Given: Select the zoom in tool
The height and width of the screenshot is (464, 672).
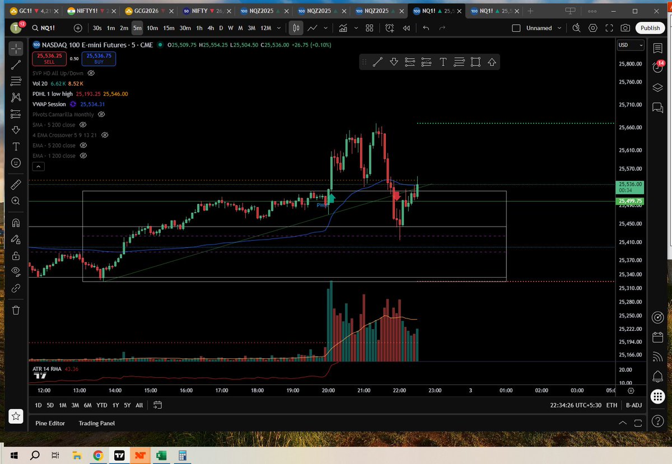Looking at the screenshot, I should (x=16, y=200).
